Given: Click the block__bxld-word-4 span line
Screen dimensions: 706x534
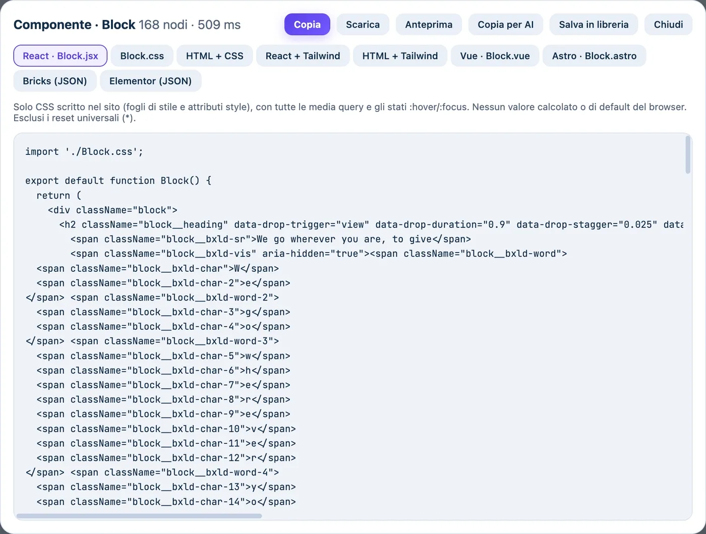Looking at the screenshot, I should click(152, 472).
